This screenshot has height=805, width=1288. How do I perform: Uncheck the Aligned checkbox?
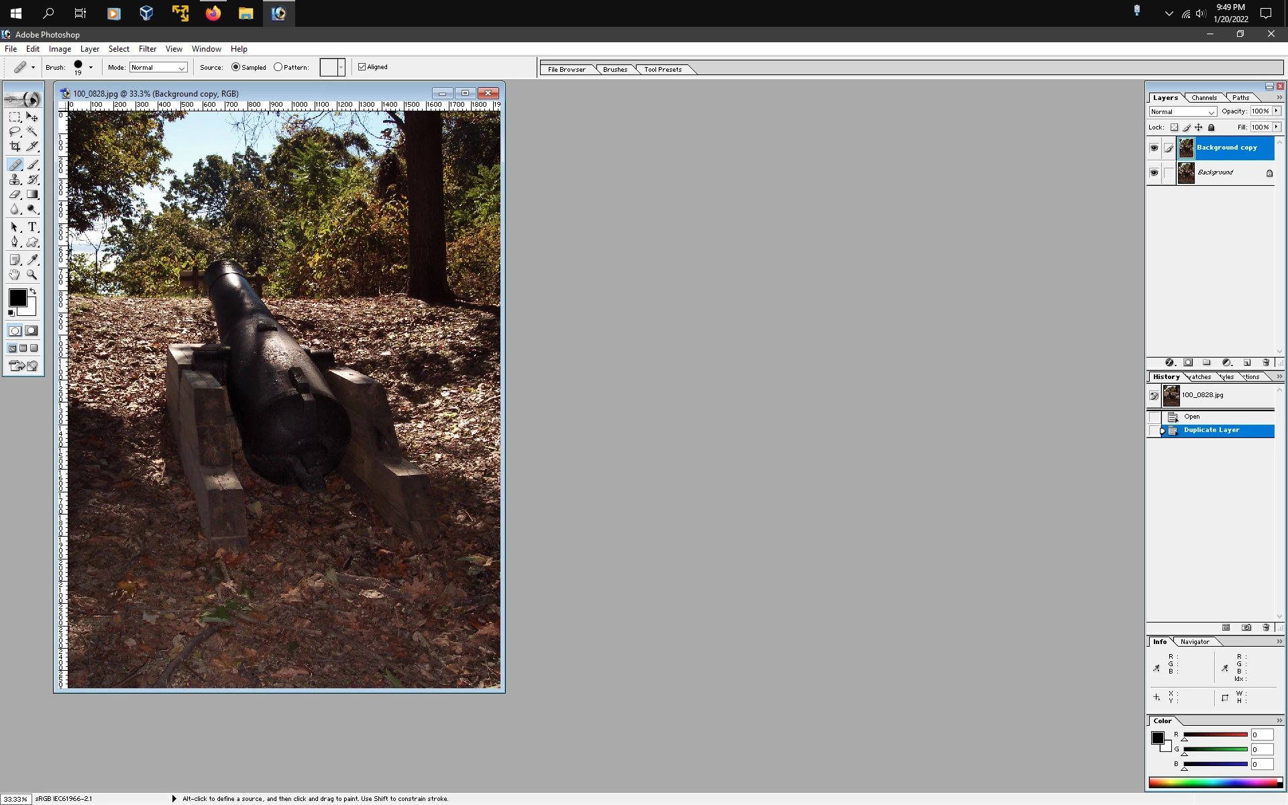tap(362, 67)
